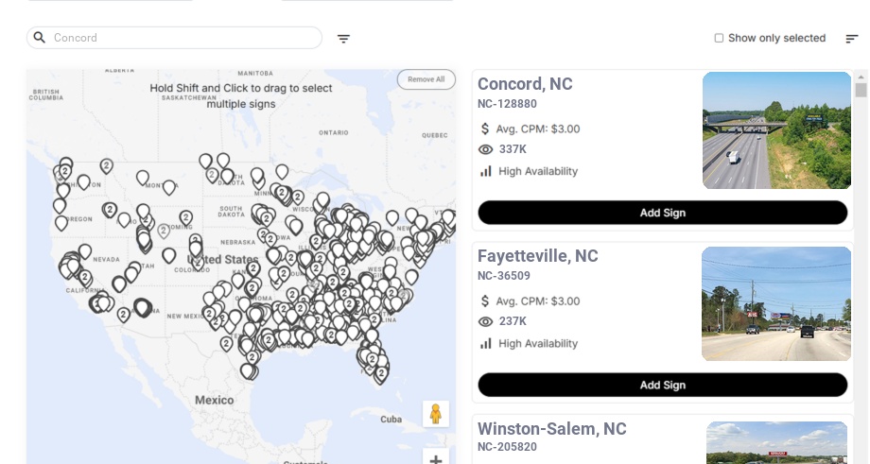The height and width of the screenshot is (464, 870).
Task: Click the search magnifier icon
Action: (40, 38)
